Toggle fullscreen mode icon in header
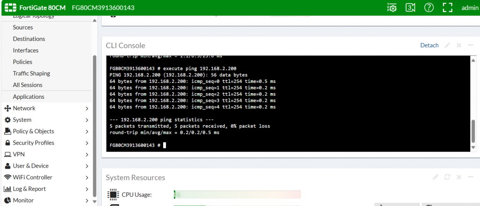This screenshot has width=480, height=206. tap(448, 7)
